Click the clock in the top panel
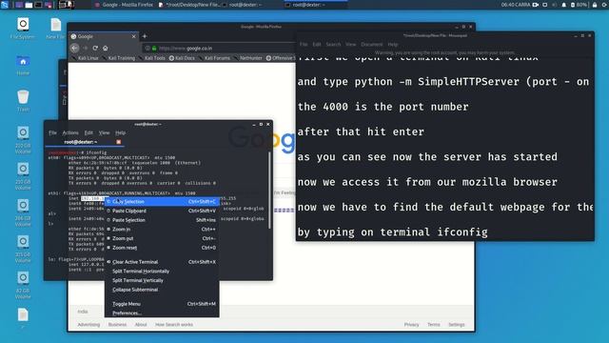The height and width of the screenshot is (343, 609). point(516,5)
